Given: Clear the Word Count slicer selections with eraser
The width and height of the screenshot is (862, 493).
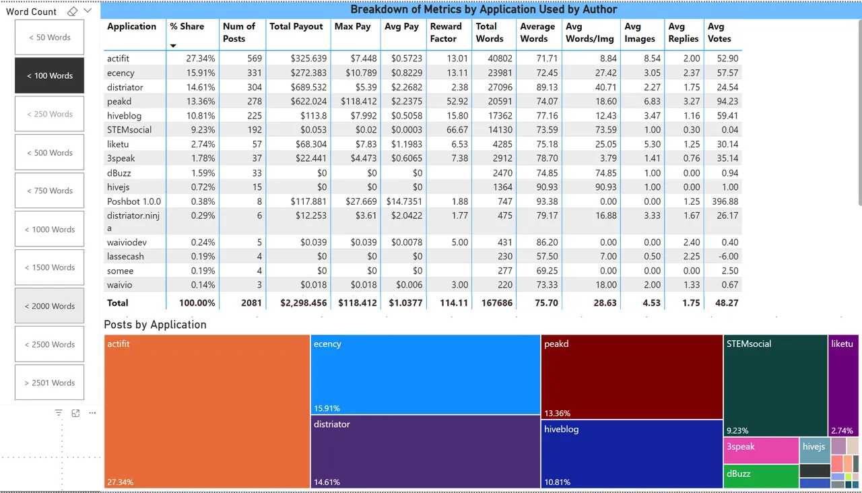Looking at the screenshot, I should coord(73,11).
